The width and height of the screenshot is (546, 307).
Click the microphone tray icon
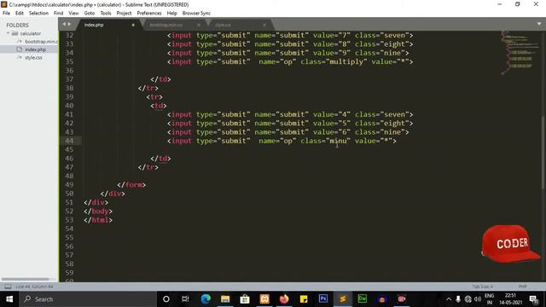[458, 299]
